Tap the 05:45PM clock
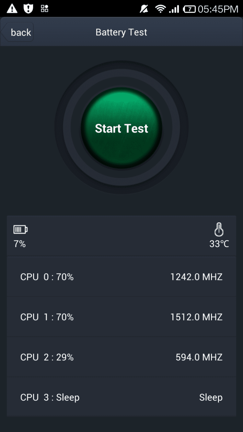The width and height of the screenshot is (243, 432). [x=218, y=9]
